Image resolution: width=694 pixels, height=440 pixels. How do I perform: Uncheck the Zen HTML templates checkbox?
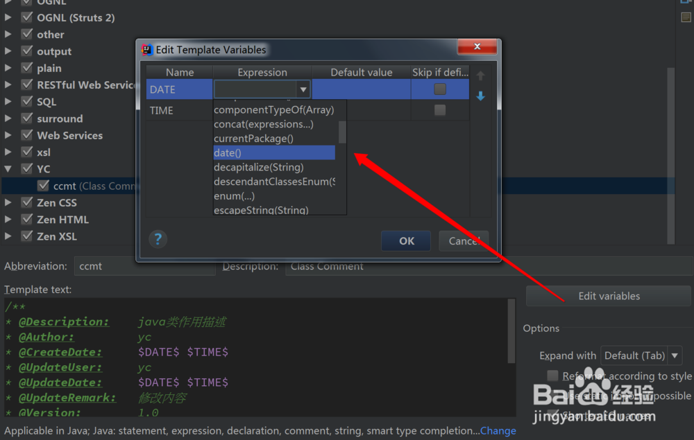[x=26, y=219]
